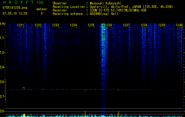Click the 1.0 kHz axis label
This screenshot has height=117, width=185.
[2, 53]
